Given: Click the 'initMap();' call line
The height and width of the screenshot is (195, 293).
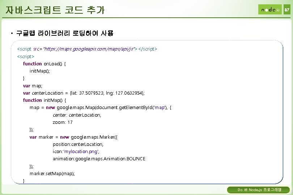Looking at the screenshot, I should pyautogui.click(x=40, y=71).
